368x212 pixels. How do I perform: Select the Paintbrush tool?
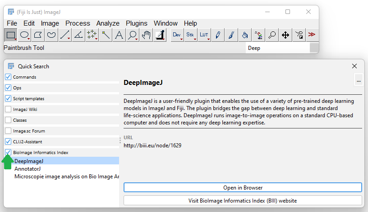[231, 35]
